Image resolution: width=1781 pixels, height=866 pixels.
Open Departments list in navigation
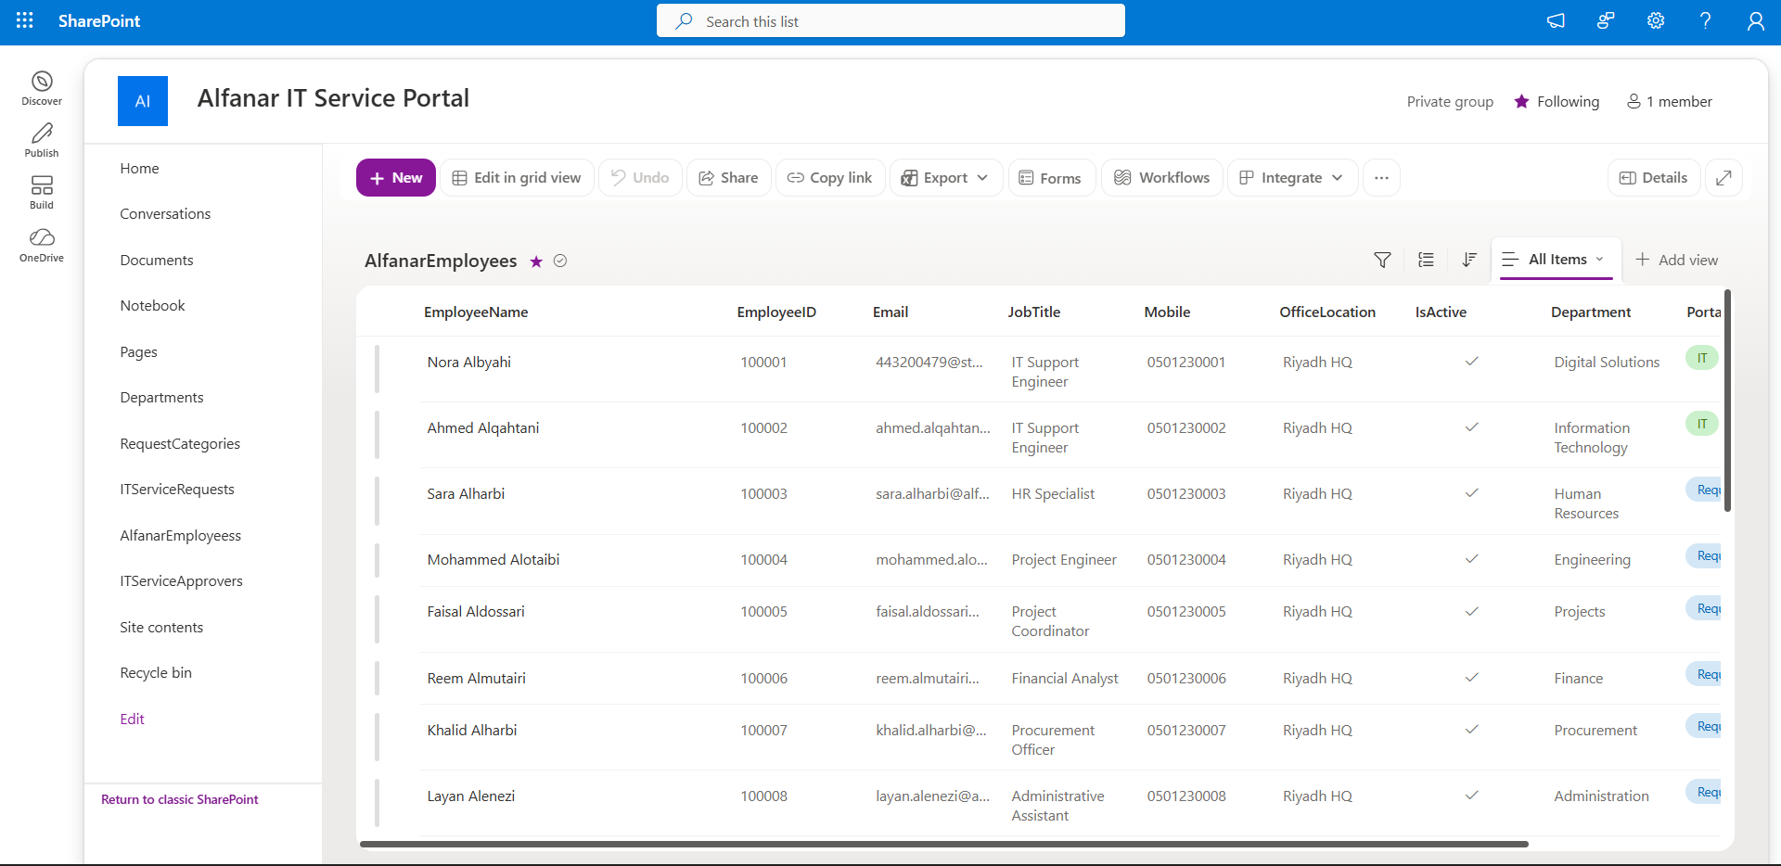[161, 397]
